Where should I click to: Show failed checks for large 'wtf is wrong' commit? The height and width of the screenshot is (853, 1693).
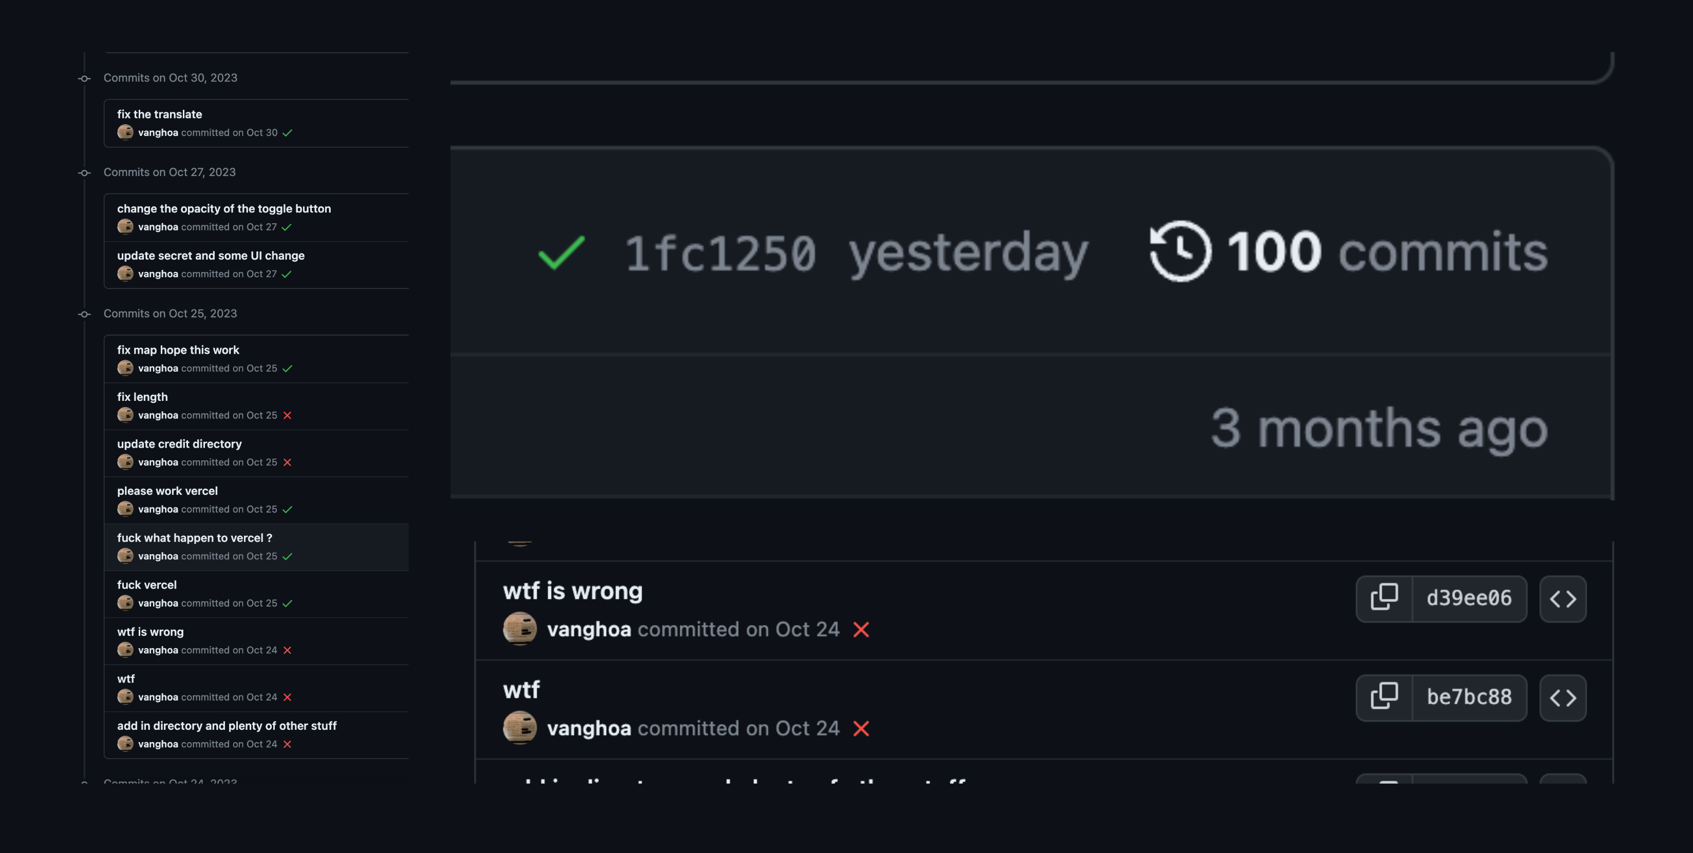(x=861, y=630)
